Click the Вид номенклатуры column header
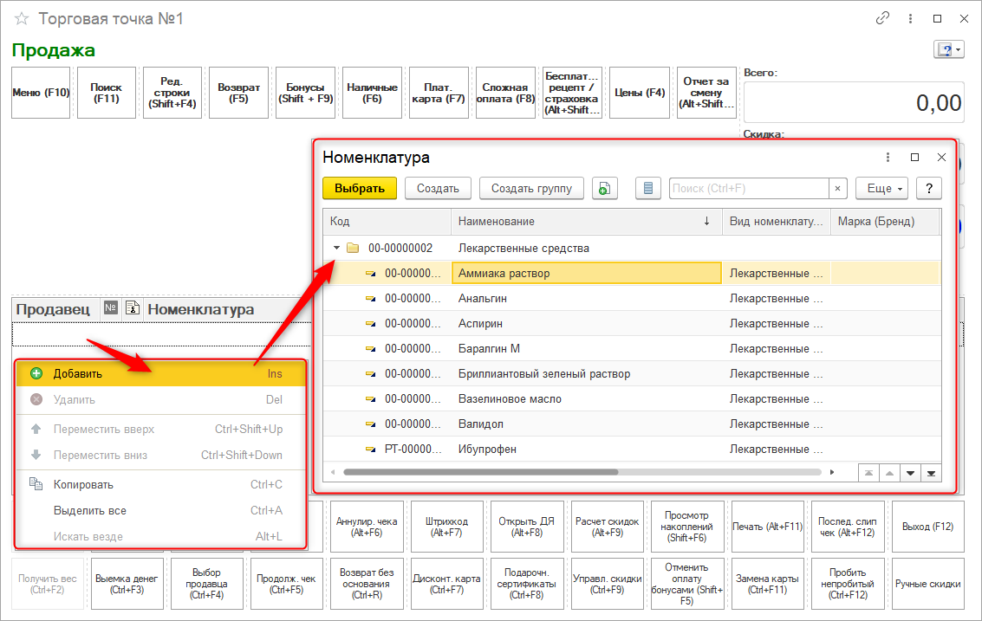The width and height of the screenshot is (982, 621). [776, 222]
